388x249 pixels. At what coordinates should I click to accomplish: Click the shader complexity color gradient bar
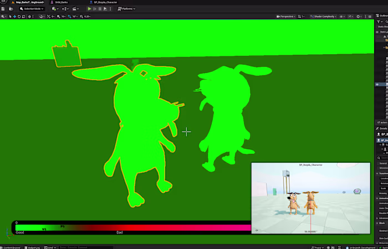click(133, 227)
